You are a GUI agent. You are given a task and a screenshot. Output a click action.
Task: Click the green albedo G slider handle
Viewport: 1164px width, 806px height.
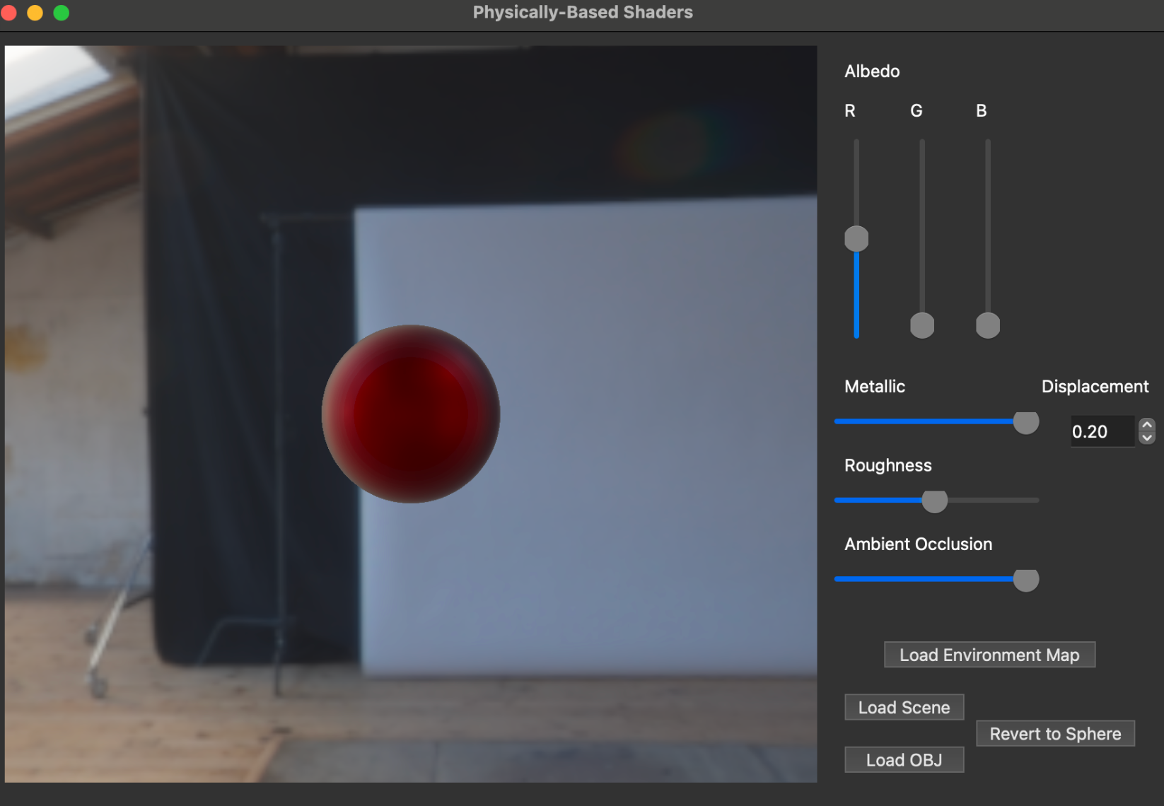pos(922,325)
